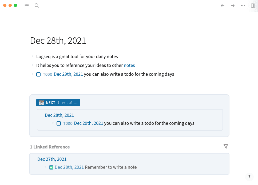The image size is (258, 185).
Task: Open search with the magnifier icon
Action: coord(37,6)
